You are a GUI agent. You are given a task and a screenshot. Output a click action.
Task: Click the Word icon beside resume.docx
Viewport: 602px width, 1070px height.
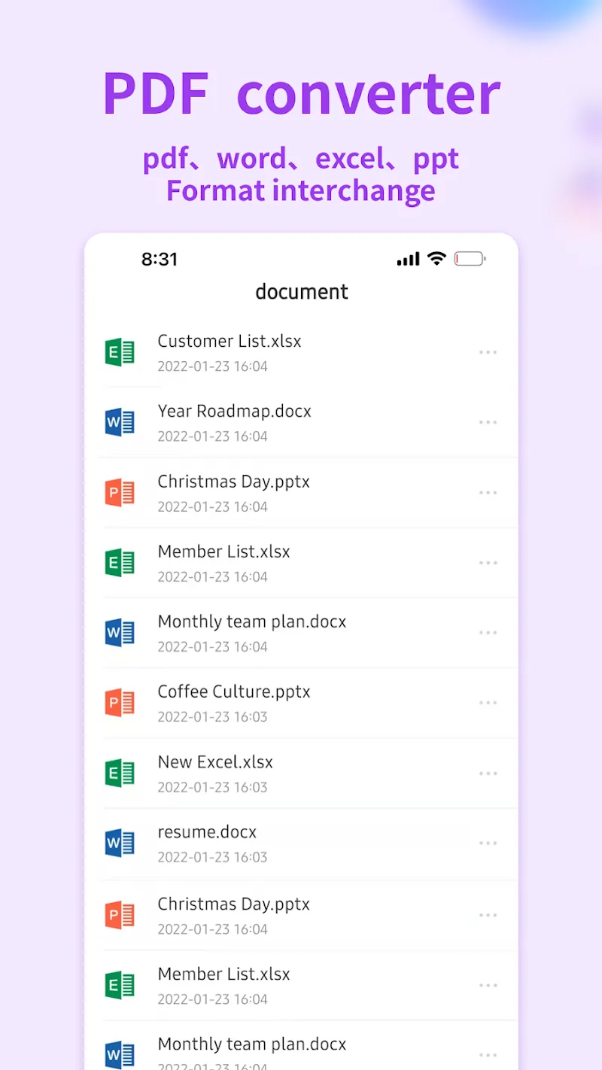point(120,844)
